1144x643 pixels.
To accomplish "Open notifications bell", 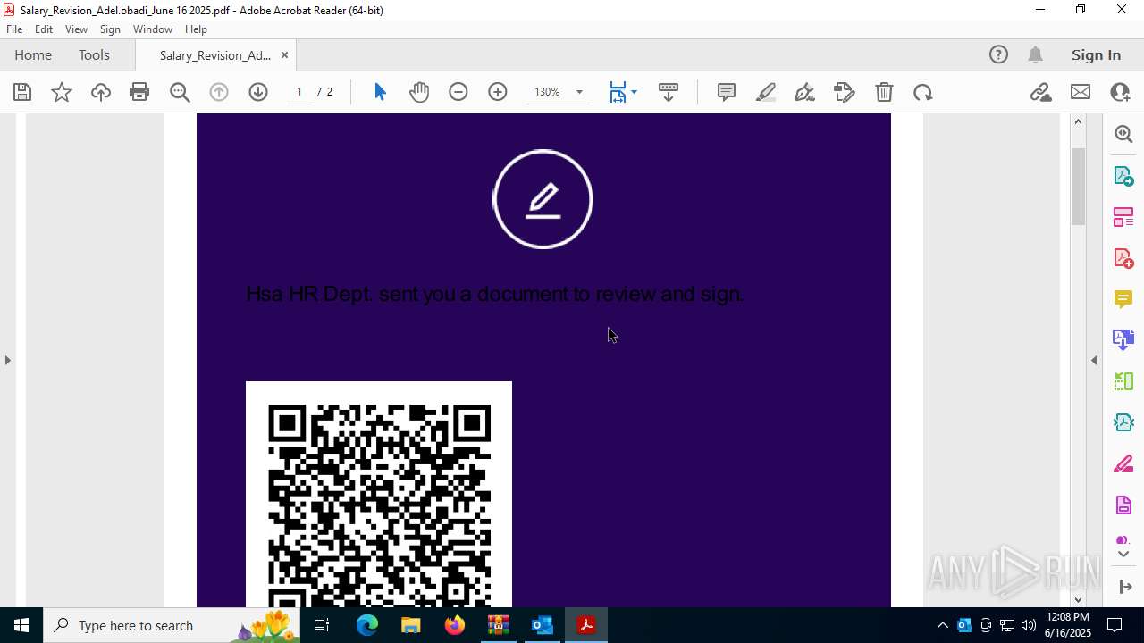I will (1035, 54).
